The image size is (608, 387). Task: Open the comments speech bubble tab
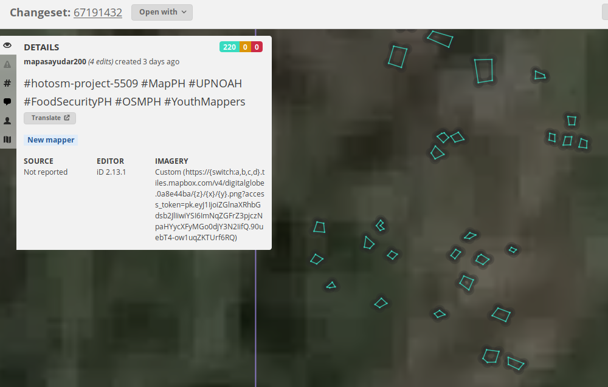[7, 102]
